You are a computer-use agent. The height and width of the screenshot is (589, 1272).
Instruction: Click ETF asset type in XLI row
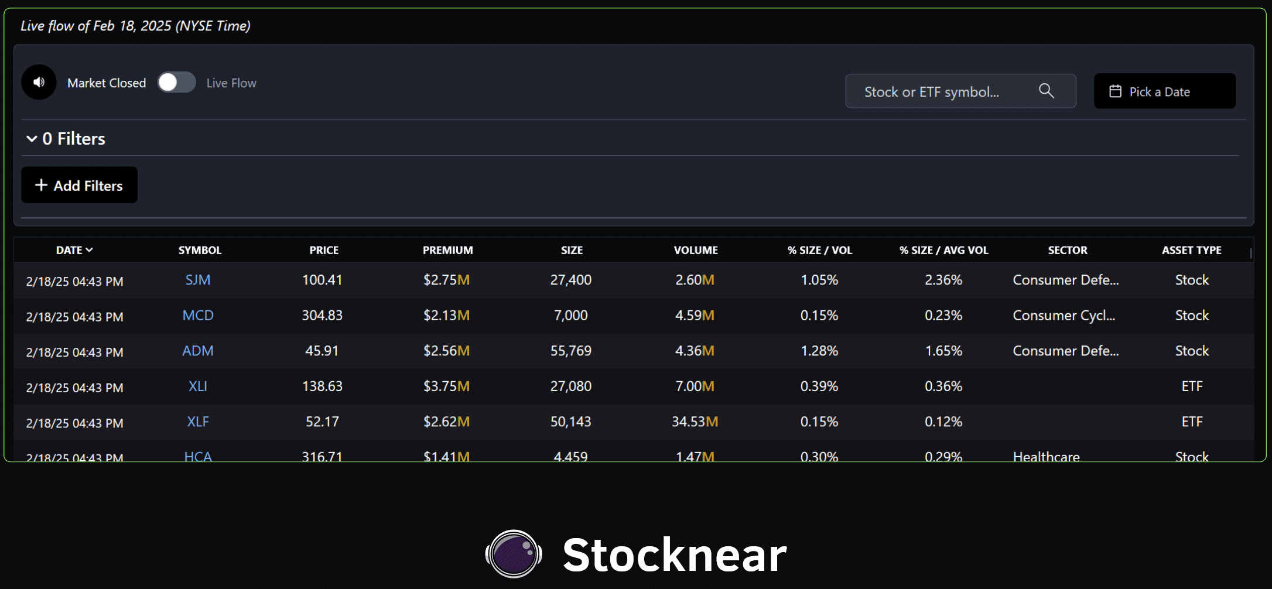(1192, 386)
